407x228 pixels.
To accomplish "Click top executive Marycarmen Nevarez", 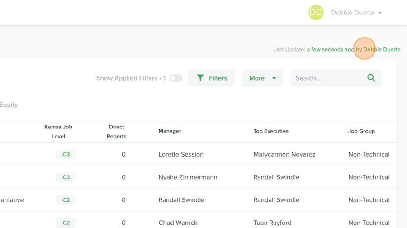I will (x=284, y=154).
